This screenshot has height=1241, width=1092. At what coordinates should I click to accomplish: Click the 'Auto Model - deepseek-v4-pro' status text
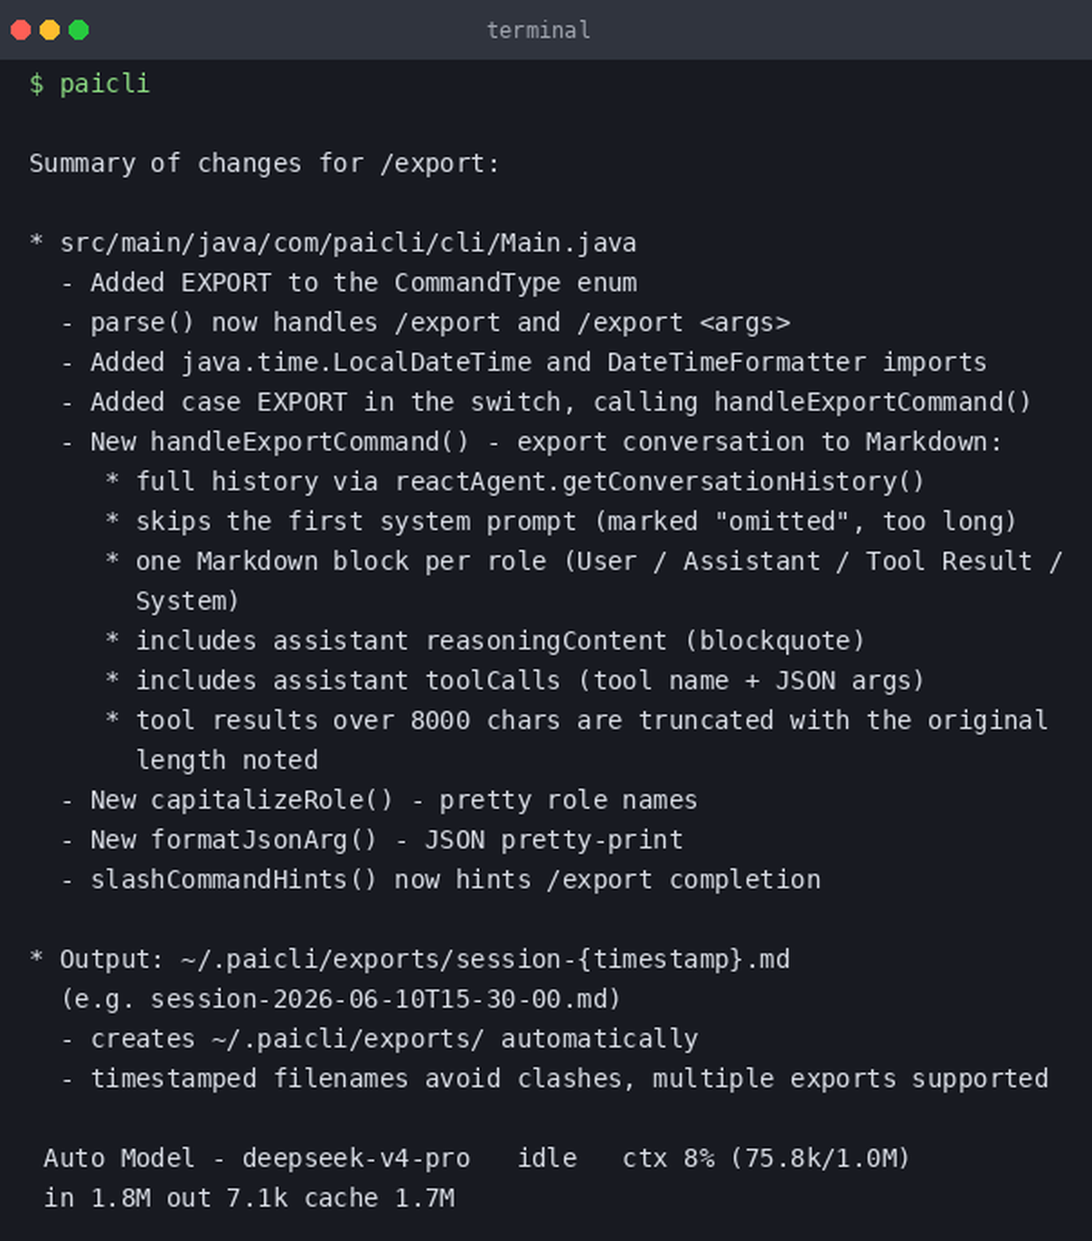click(x=257, y=1158)
